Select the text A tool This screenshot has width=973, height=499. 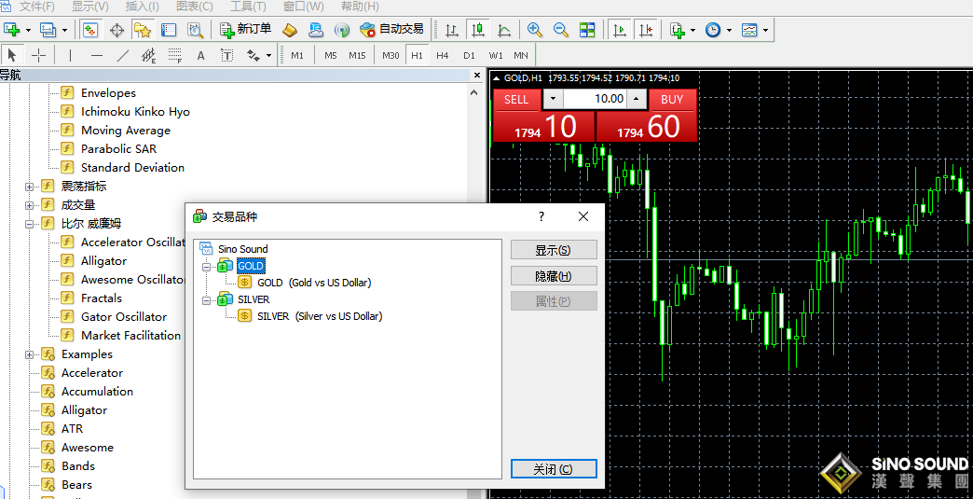coord(201,55)
